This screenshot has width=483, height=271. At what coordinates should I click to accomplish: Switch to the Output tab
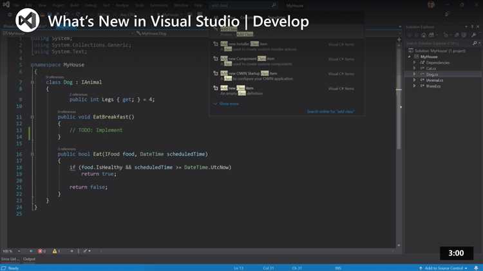click(29, 259)
